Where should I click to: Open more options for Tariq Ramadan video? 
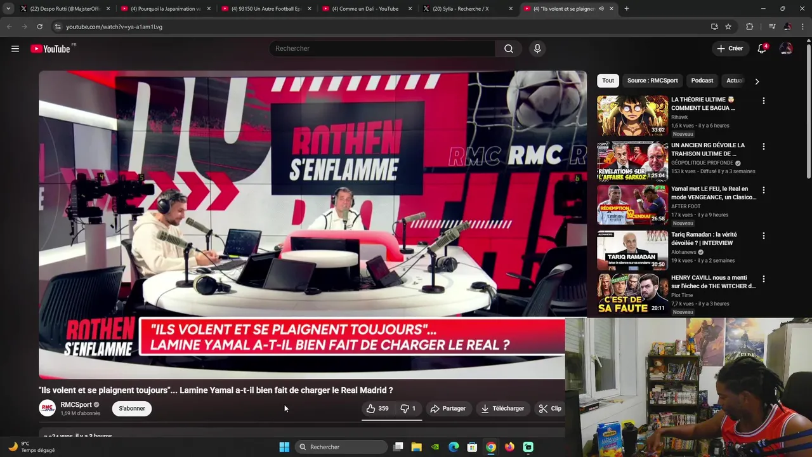764,236
